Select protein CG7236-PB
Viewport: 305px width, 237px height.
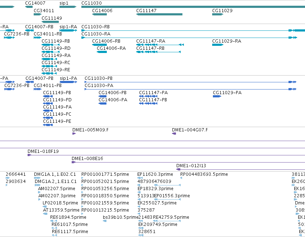(x=10, y=89)
